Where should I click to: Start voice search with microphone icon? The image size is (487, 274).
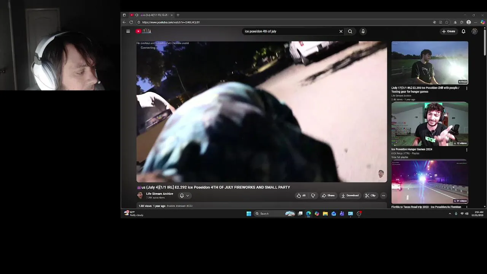[x=363, y=31]
